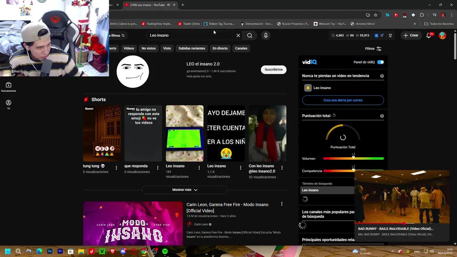Image resolution: width=457 pixels, height=257 pixels.
Task: Open the Webcam Toy bookmark
Action: point(330,24)
